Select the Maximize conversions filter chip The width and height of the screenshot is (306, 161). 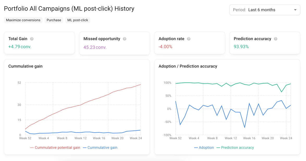[23, 20]
